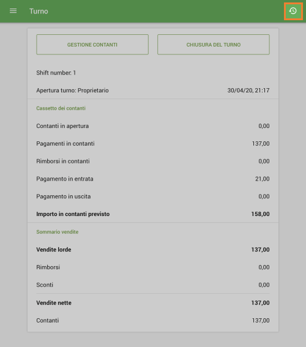Select the Contanti in apertura row
This screenshot has height=347, width=306.
point(153,126)
